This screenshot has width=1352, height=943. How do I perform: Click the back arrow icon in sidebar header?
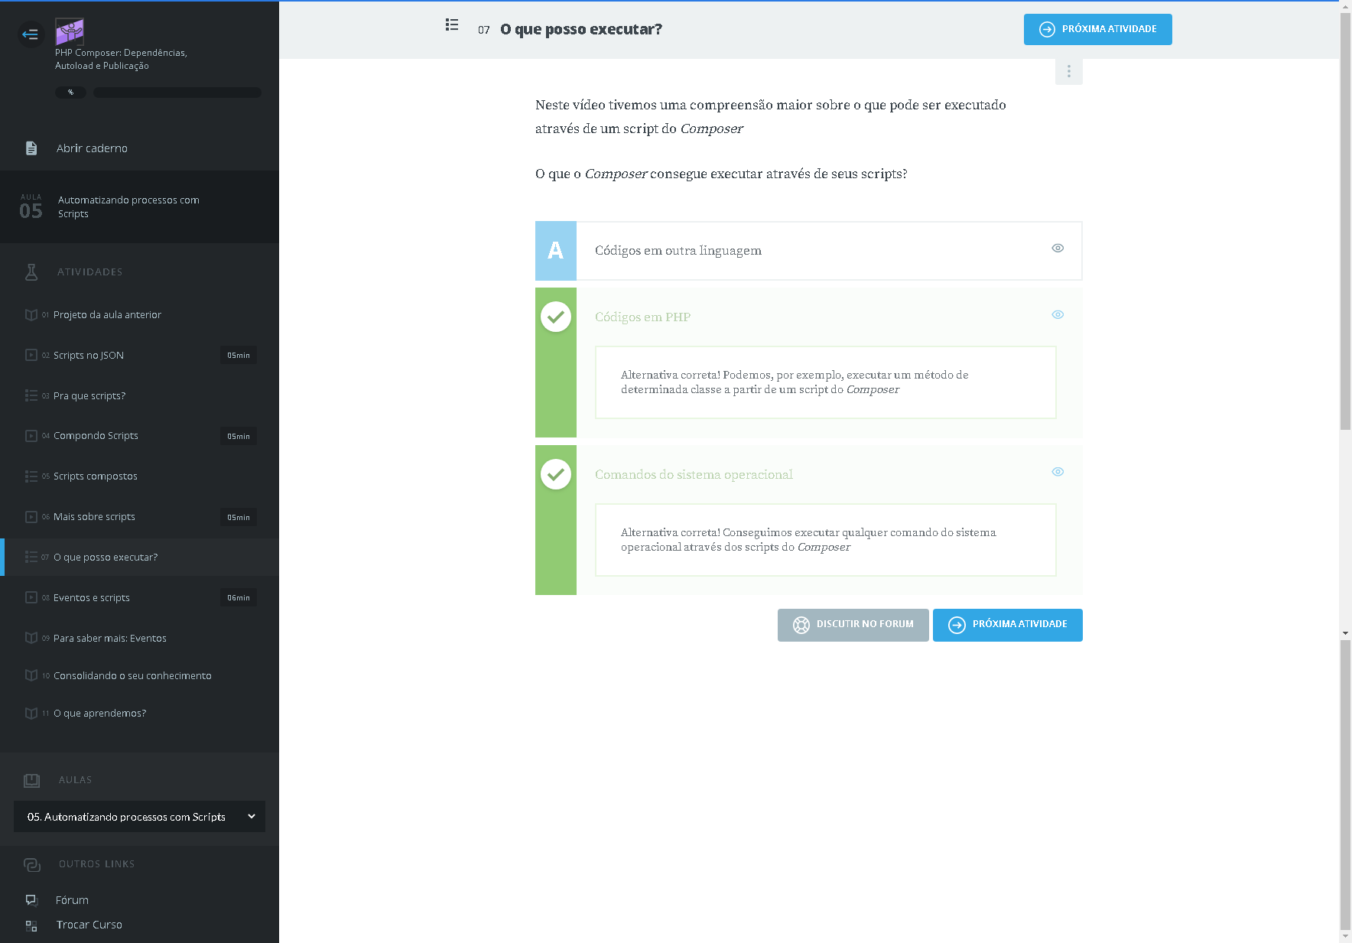pos(31,34)
